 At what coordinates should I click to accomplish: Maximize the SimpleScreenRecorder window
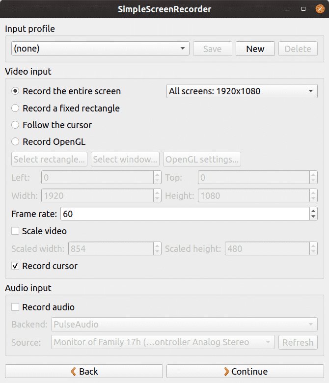303,9
